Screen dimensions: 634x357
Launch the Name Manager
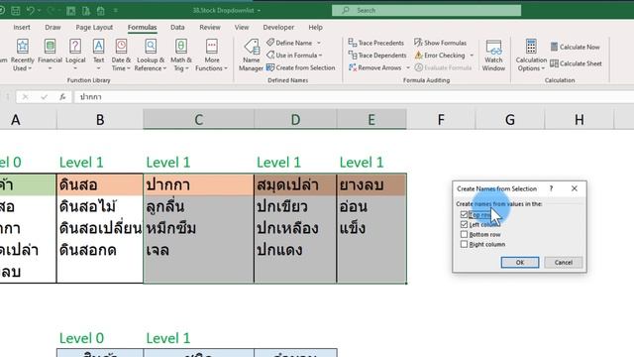tap(251, 56)
